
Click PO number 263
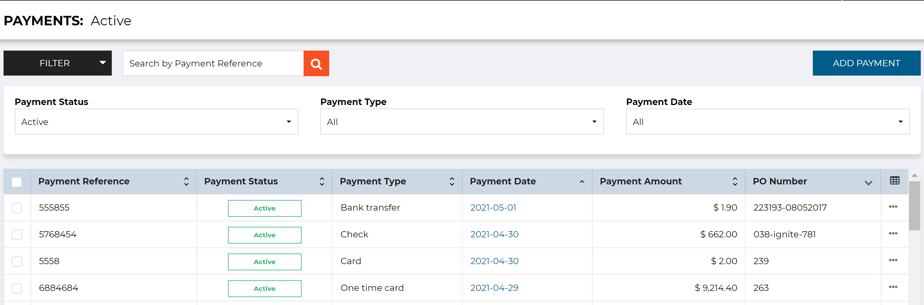point(761,288)
